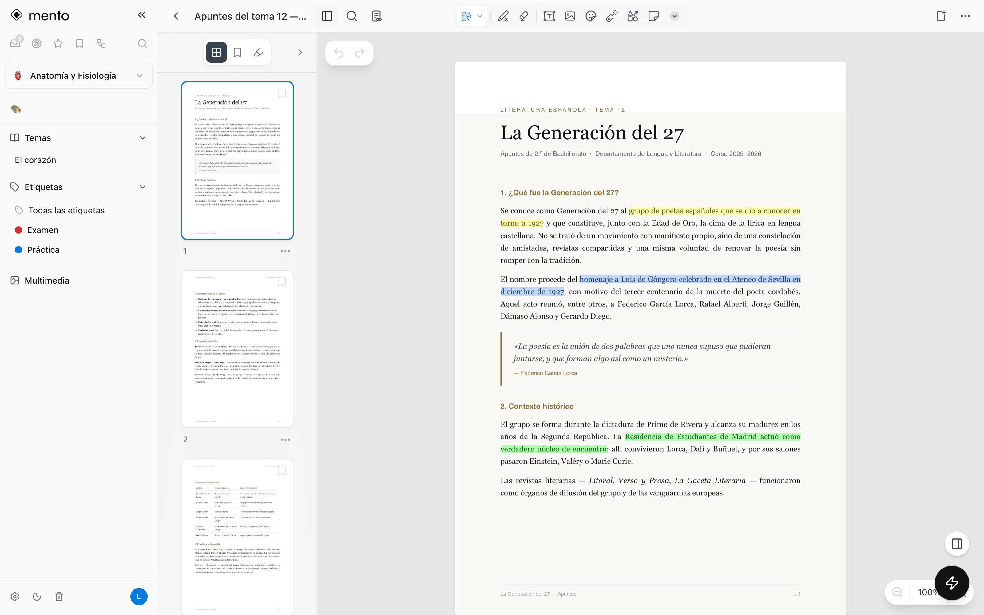
Task: Search within the document
Action: coord(351,16)
